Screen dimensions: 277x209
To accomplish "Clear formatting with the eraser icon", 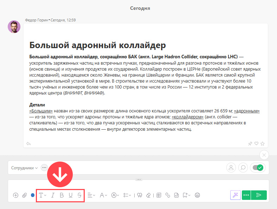I will 148,195.
